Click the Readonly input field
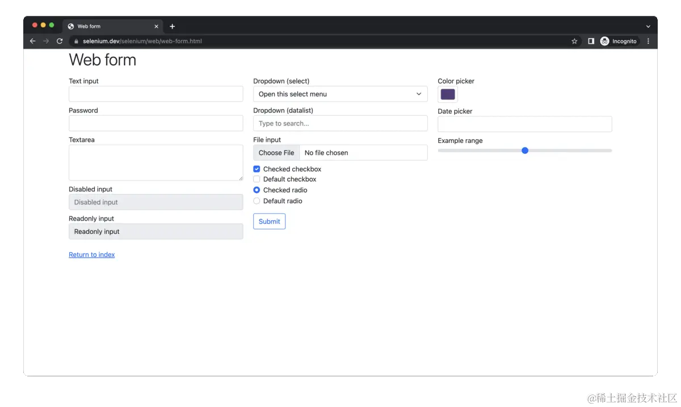 click(156, 232)
